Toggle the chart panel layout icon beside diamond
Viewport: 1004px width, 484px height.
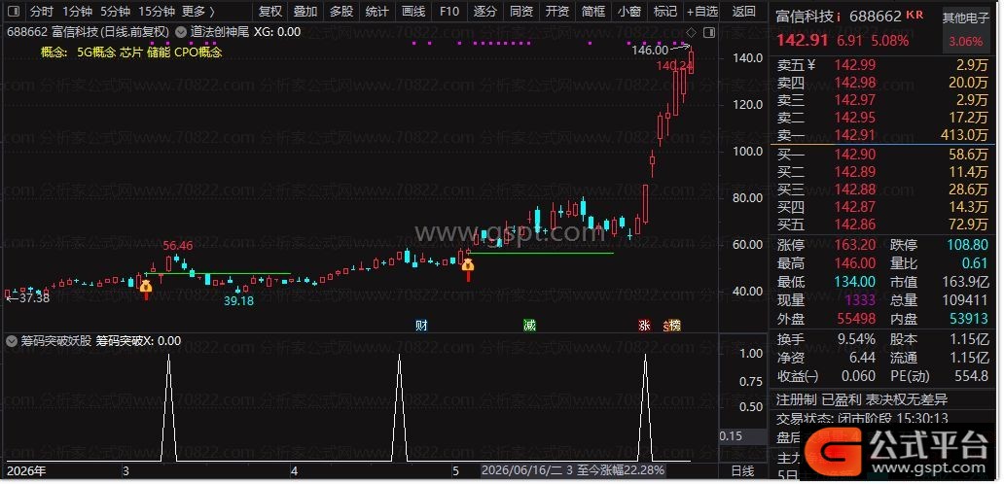709,32
